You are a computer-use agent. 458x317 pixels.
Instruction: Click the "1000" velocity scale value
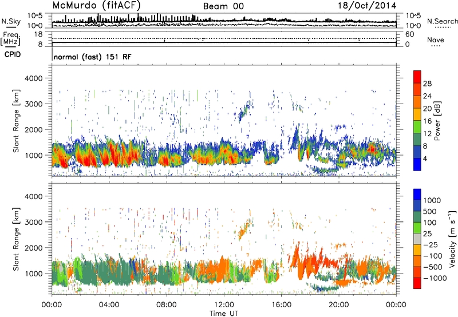click(432, 200)
